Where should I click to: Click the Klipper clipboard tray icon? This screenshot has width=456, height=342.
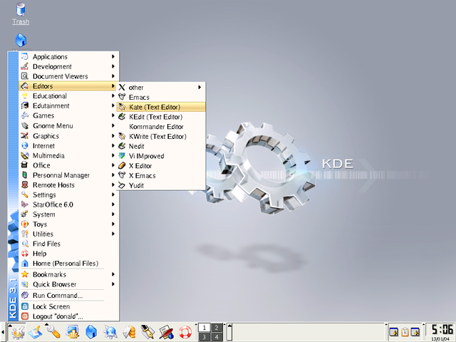point(405,332)
